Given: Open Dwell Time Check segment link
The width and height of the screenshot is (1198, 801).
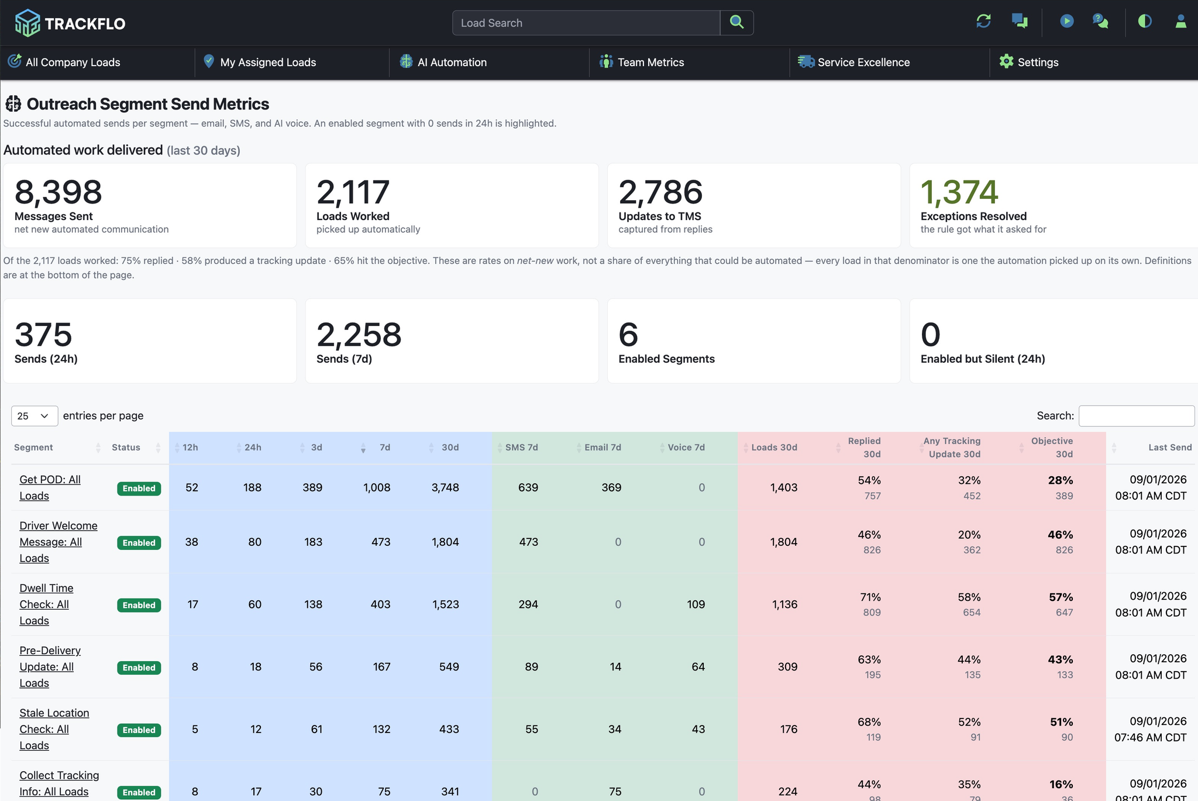Looking at the screenshot, I should click(46, 604).
